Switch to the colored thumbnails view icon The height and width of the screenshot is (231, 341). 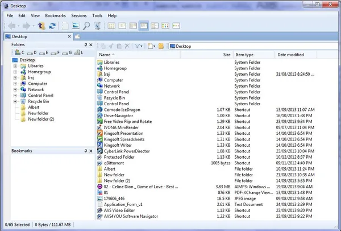point(165,26)
